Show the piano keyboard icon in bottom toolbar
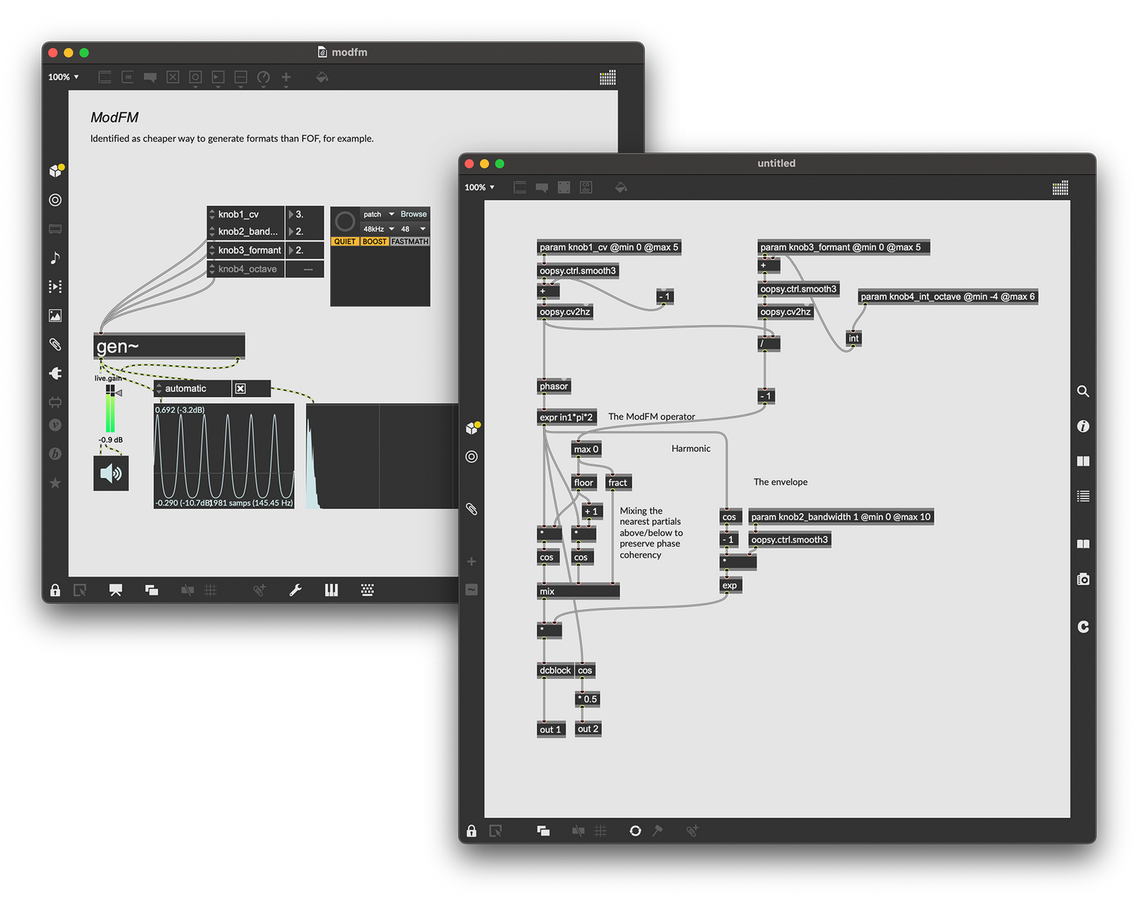This screenshot has height=909, width=1137. point(331,590)
